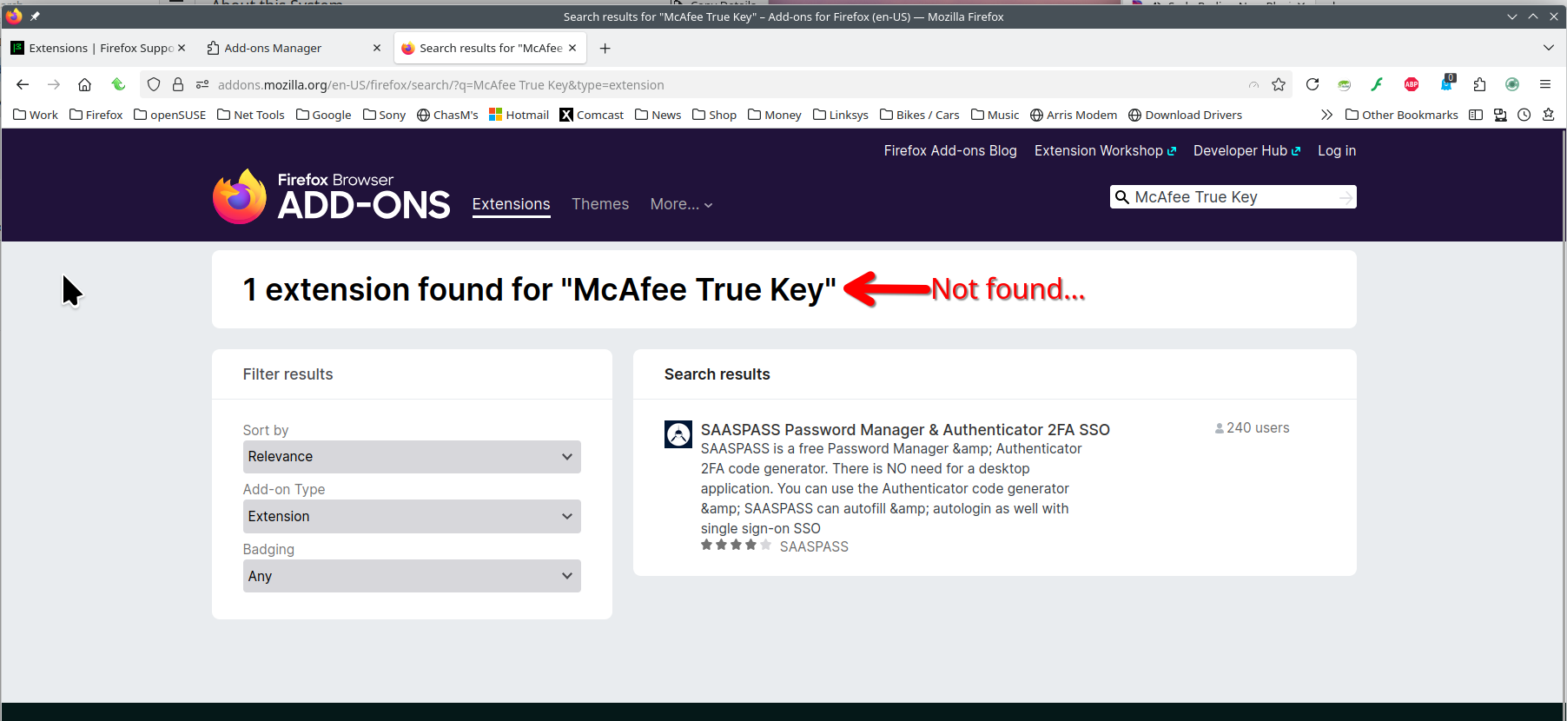Open the Bikes / Cars bookmarks folder
The image size is (1567, 721).
[919, 115]
